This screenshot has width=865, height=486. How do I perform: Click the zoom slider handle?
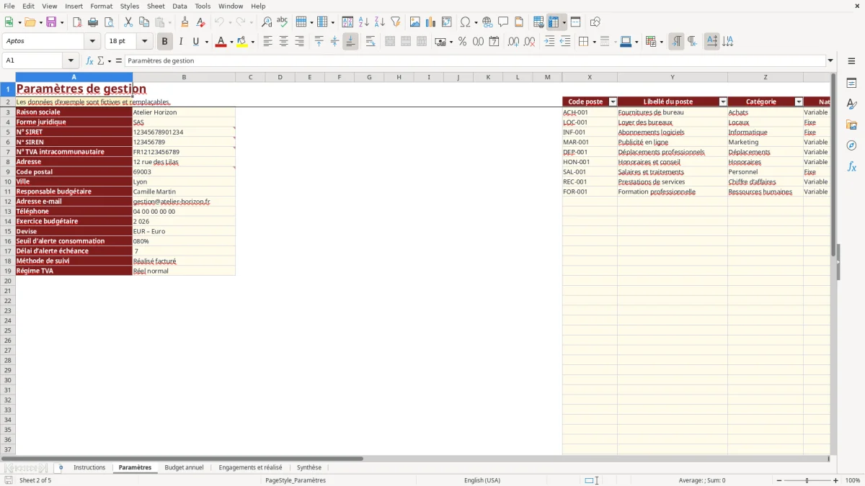point(807,480)
